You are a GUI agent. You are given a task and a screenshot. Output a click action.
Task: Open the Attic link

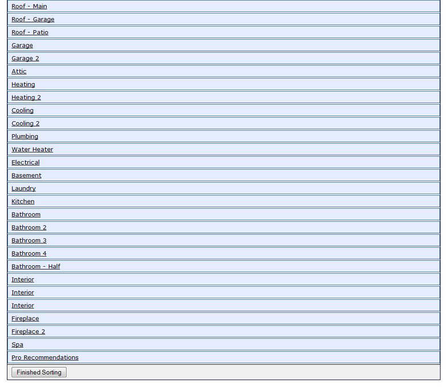19,71
